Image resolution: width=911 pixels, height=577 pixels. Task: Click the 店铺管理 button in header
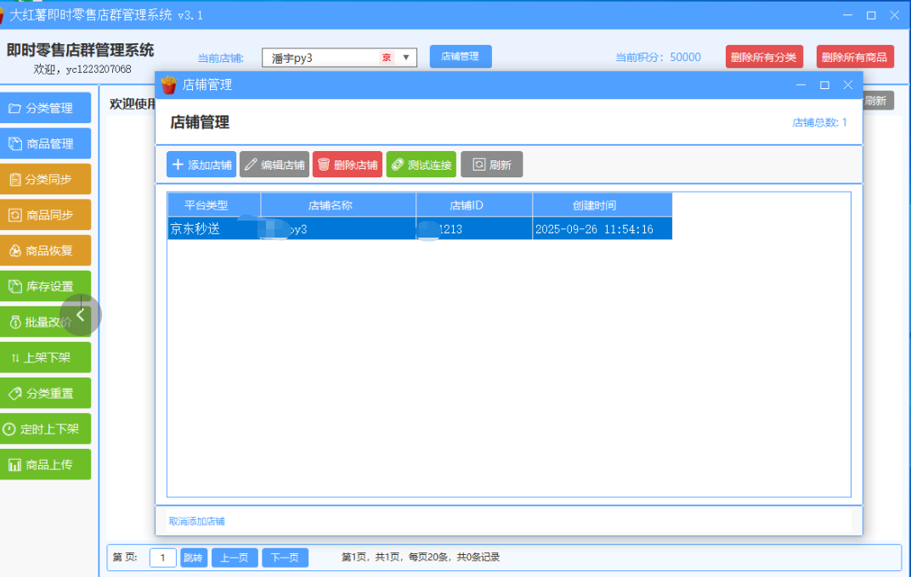click(461, 56)
